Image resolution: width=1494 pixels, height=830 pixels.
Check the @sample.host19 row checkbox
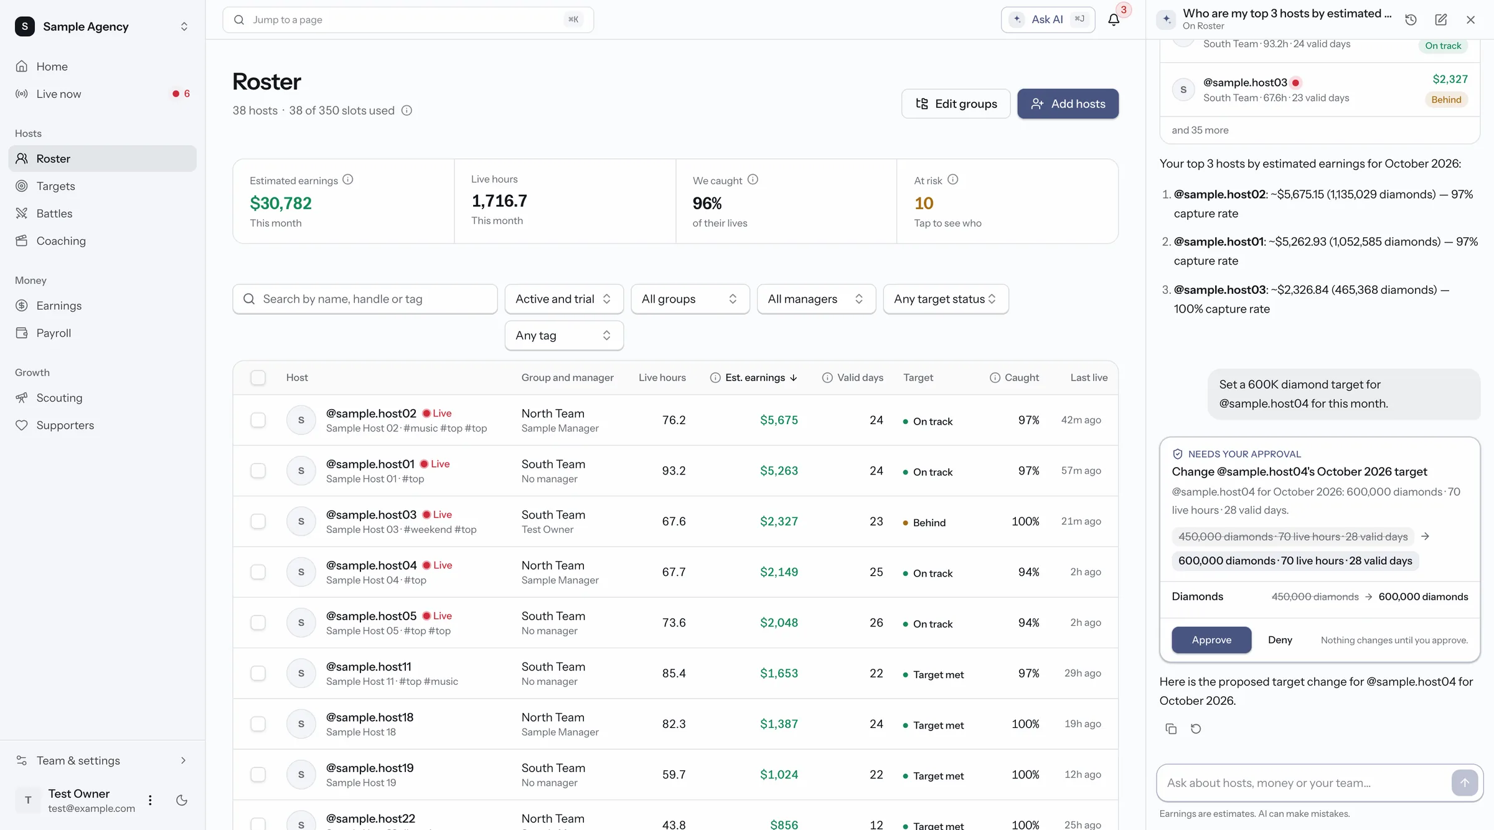point(258,775)
